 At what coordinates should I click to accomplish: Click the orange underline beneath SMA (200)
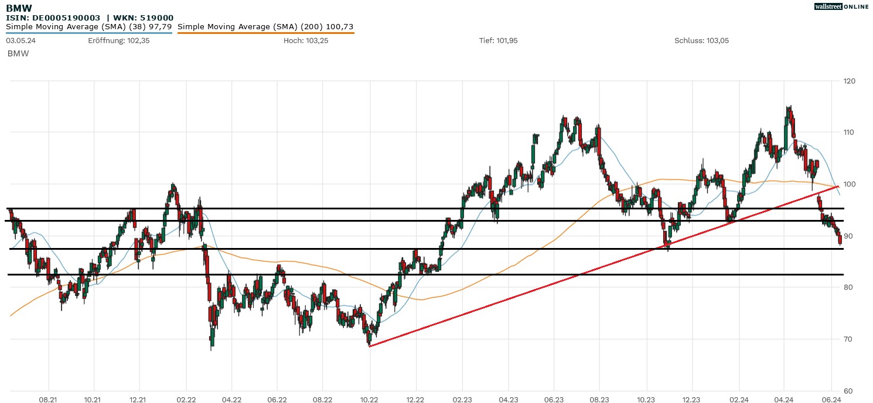(265, 33)
